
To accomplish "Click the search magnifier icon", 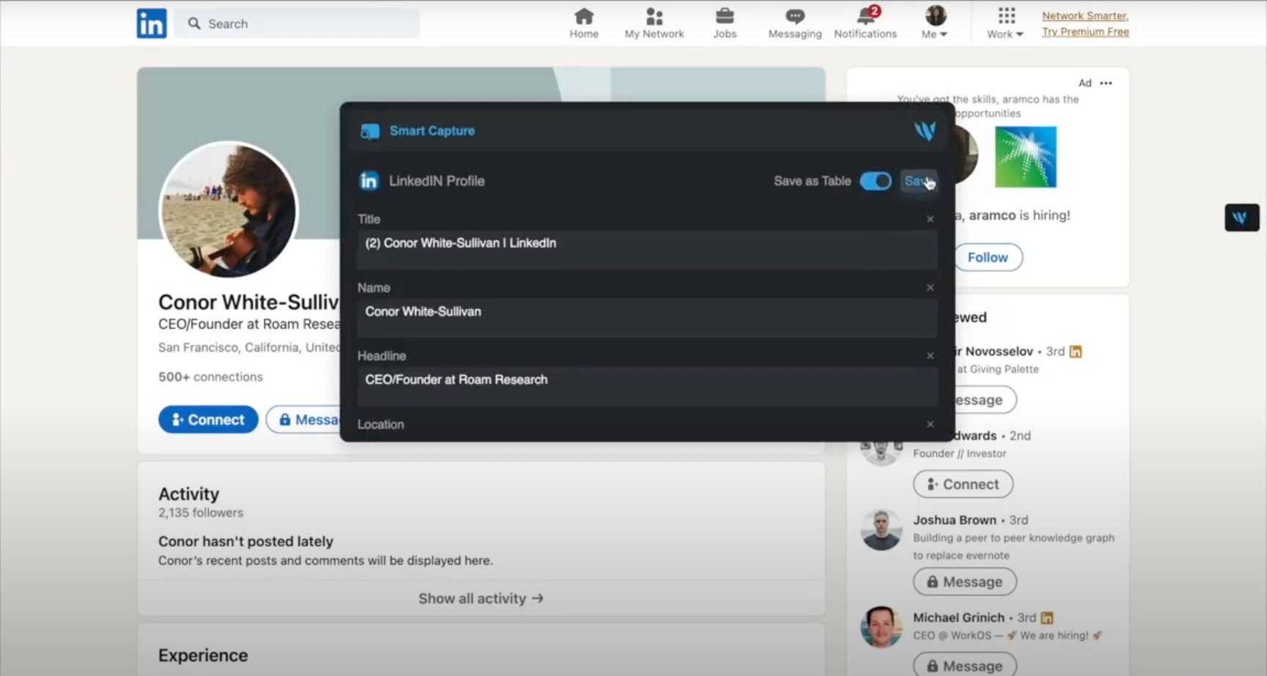I will 194,23.
